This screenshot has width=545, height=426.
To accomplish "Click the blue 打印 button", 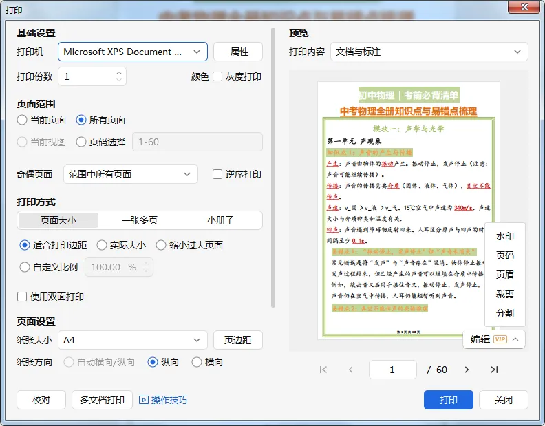I will (x=449, y=400).
